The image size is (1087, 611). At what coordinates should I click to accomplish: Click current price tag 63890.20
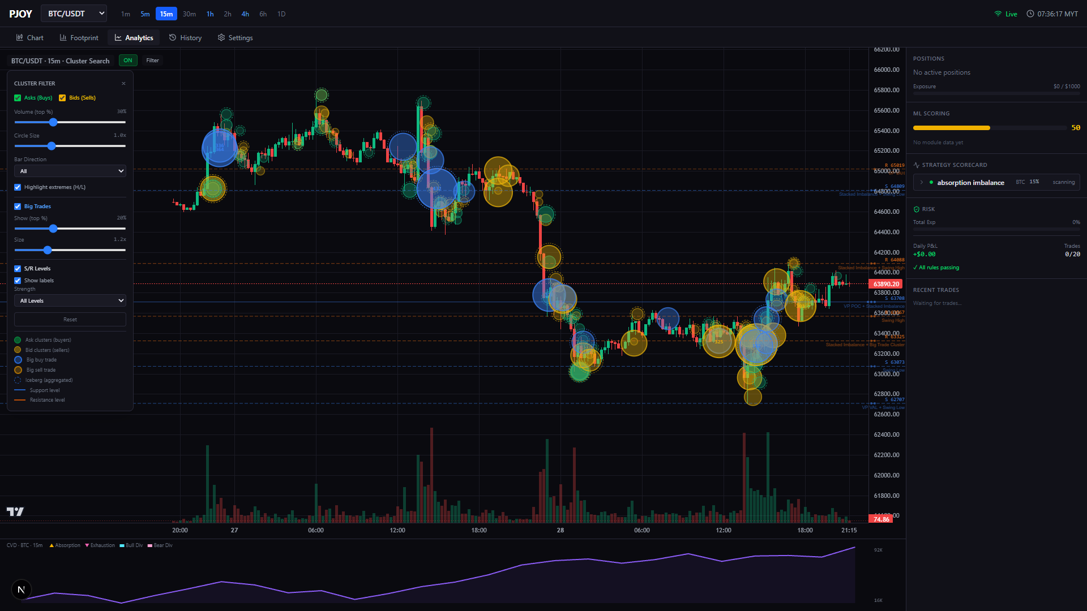(x=885, y=284)
